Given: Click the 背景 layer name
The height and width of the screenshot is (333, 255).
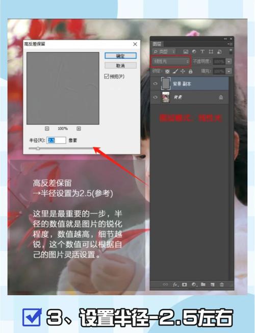Looking at the screenshot, I should click(x=178, y=97).
